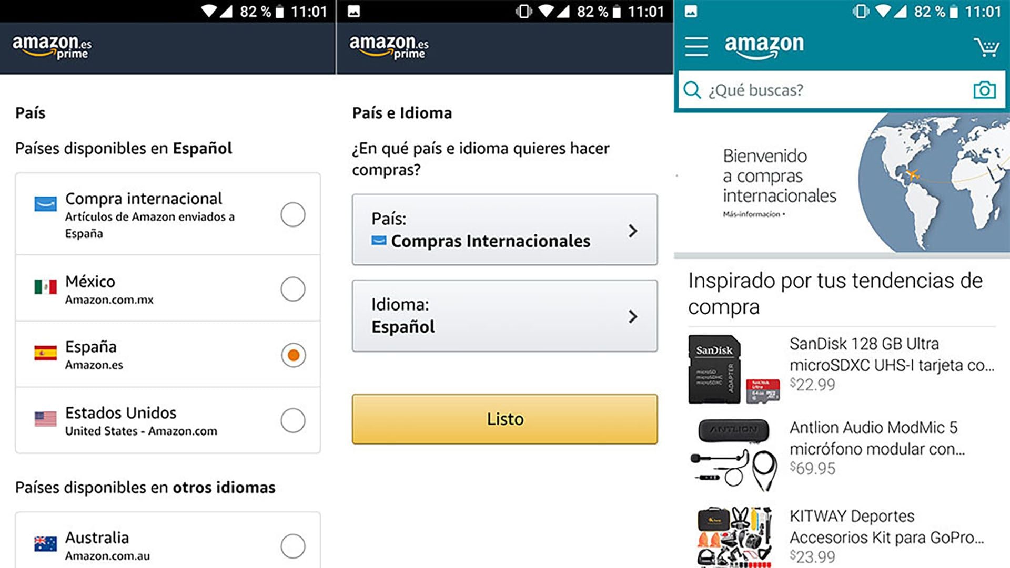Open the Más información link
This screenshot has height=568, width=1010.
(x=753, y=214)
